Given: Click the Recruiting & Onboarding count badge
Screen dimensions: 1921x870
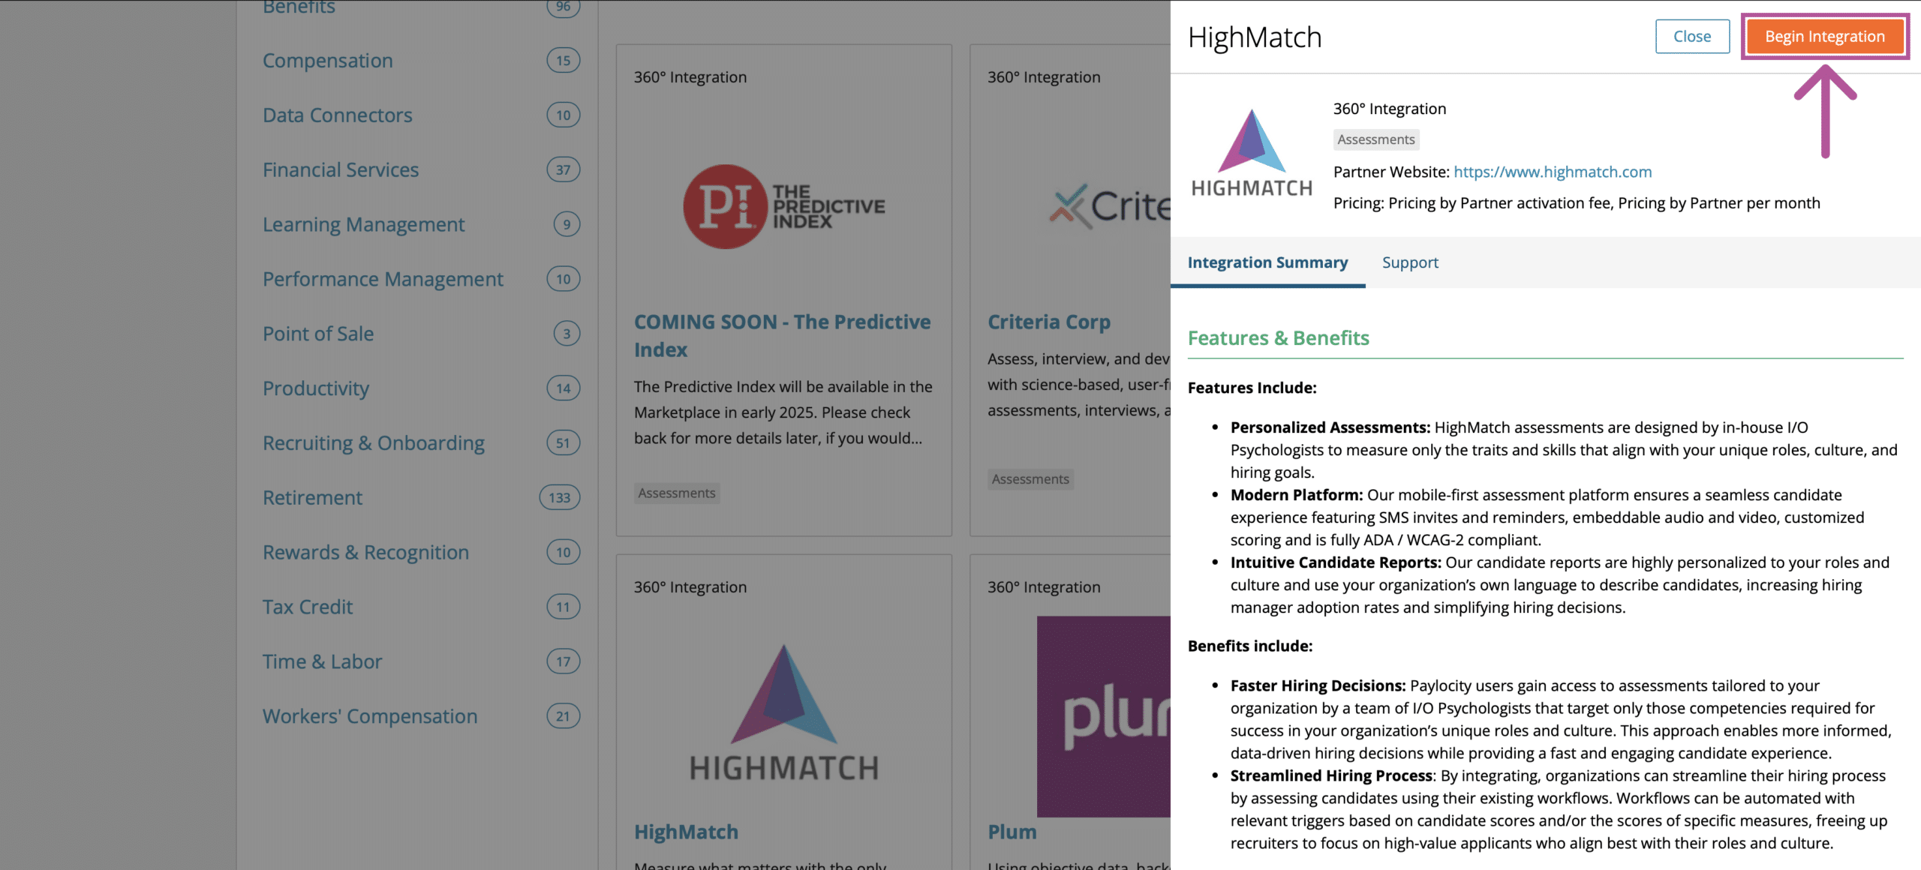Looking at the screenshot, I should pos(564,442).
